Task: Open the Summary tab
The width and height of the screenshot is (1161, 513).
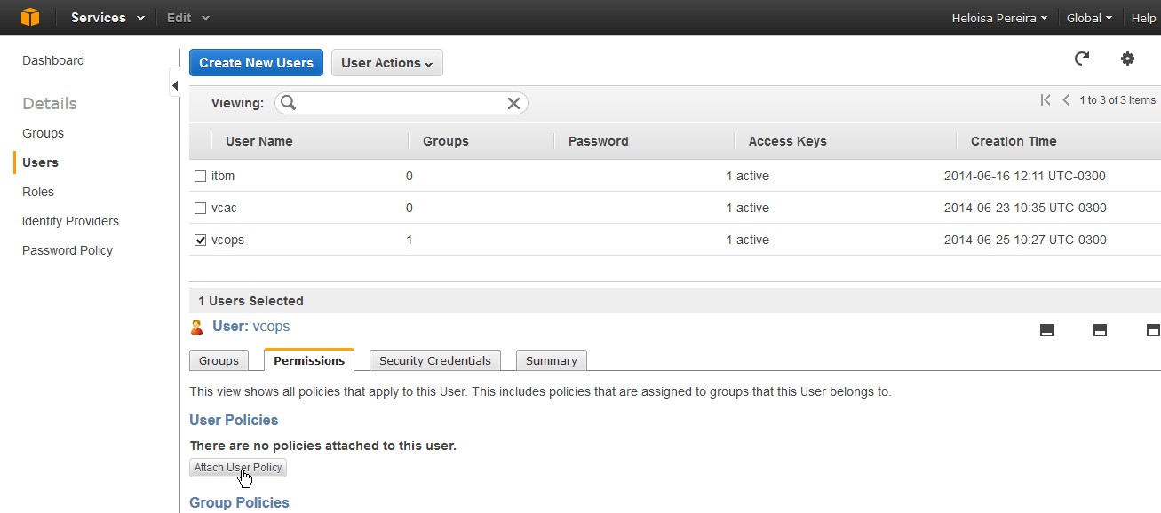Action: (551, 361)
